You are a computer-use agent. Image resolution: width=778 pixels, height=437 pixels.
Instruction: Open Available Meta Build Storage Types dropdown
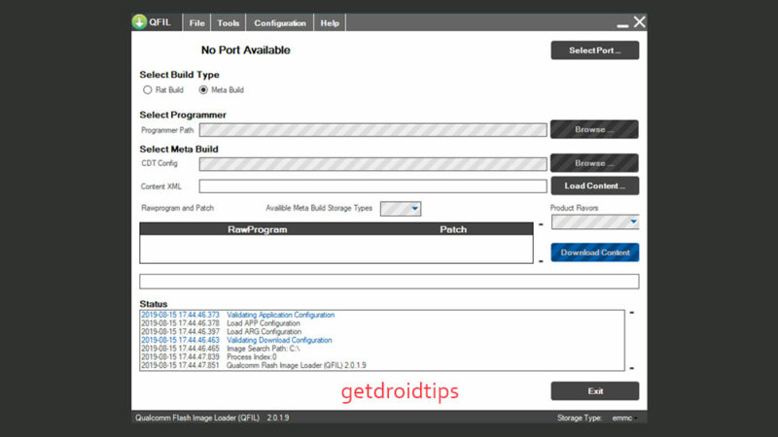tap(401, 209)
